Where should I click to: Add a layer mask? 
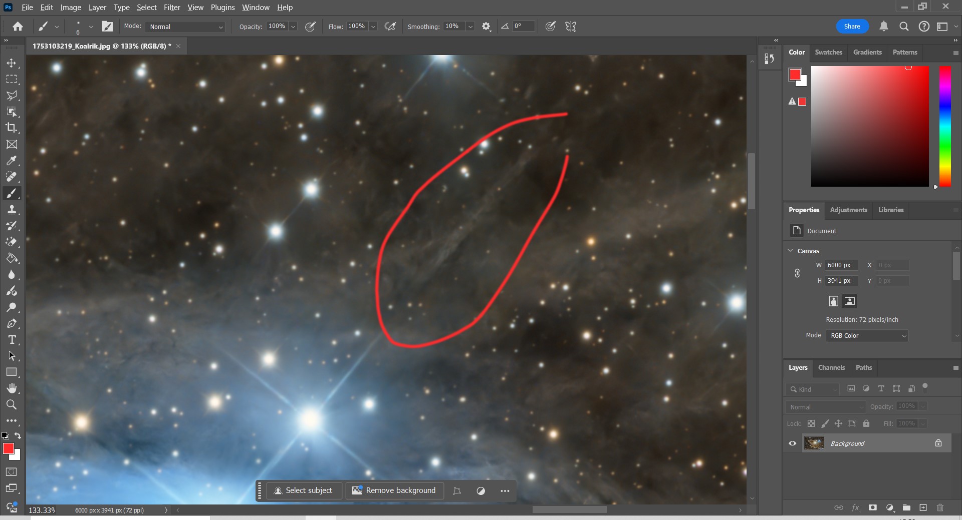tap(872, 507)
